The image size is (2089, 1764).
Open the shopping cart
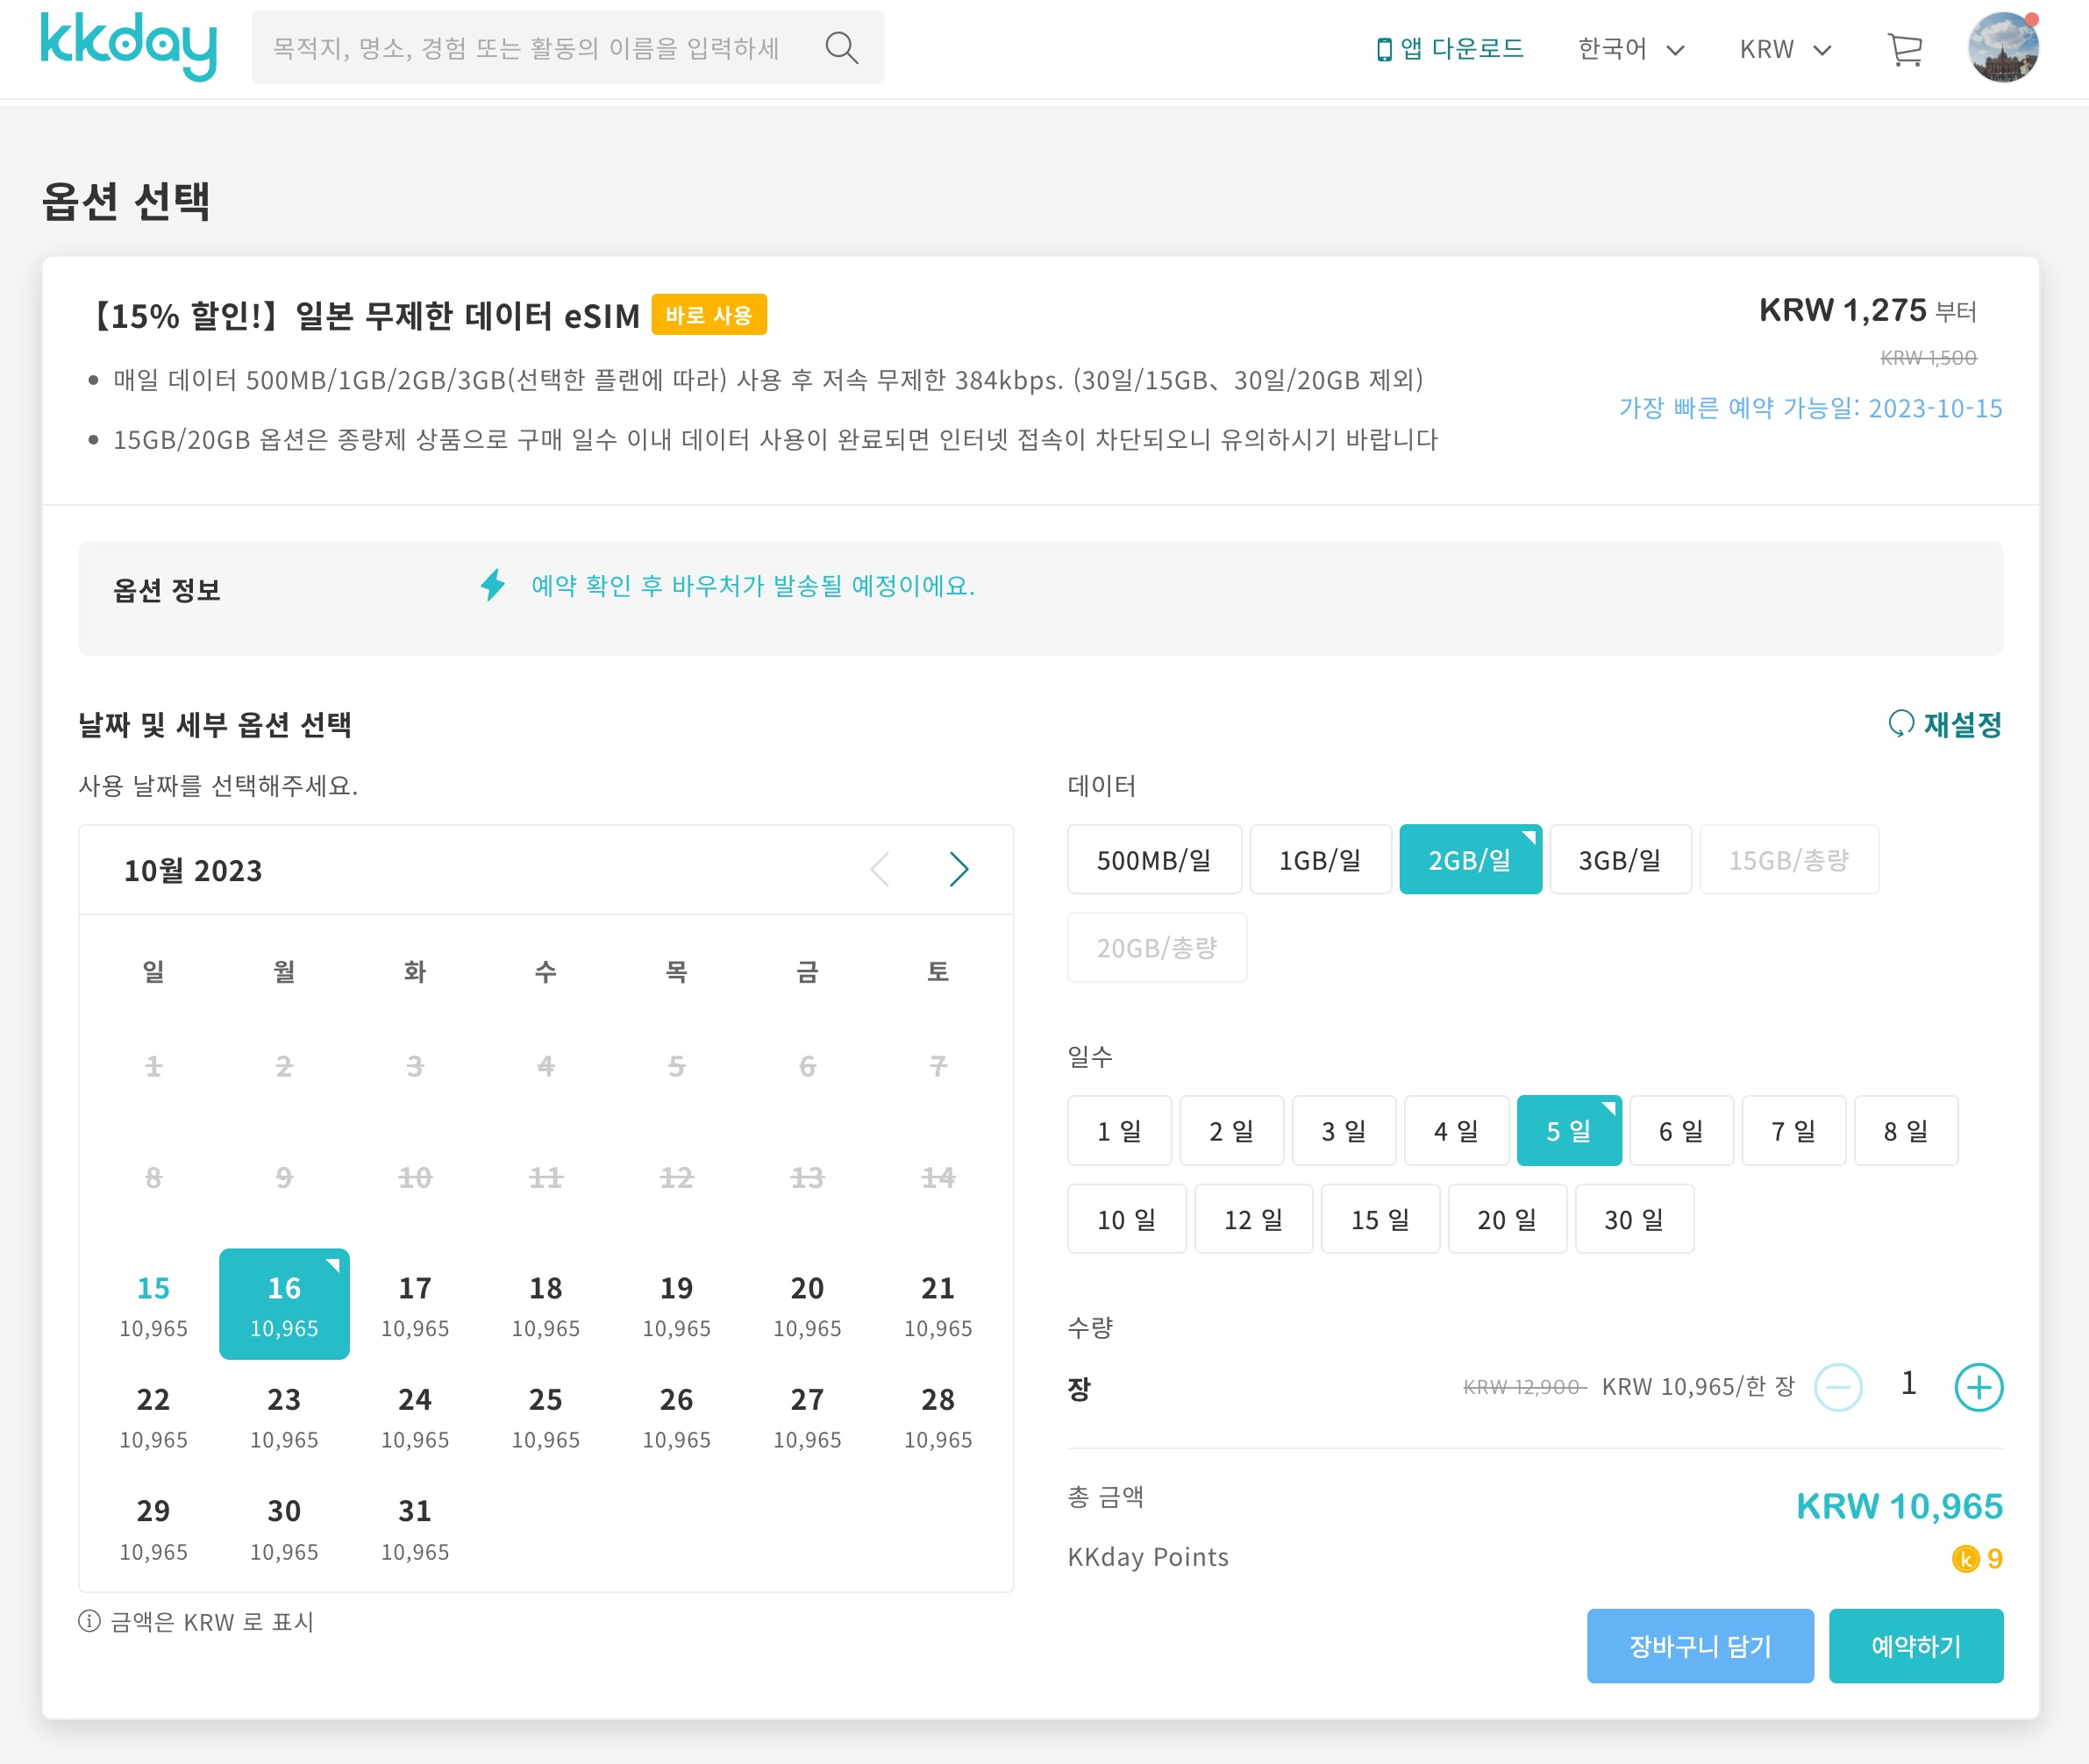click(x=1904, y=49)
